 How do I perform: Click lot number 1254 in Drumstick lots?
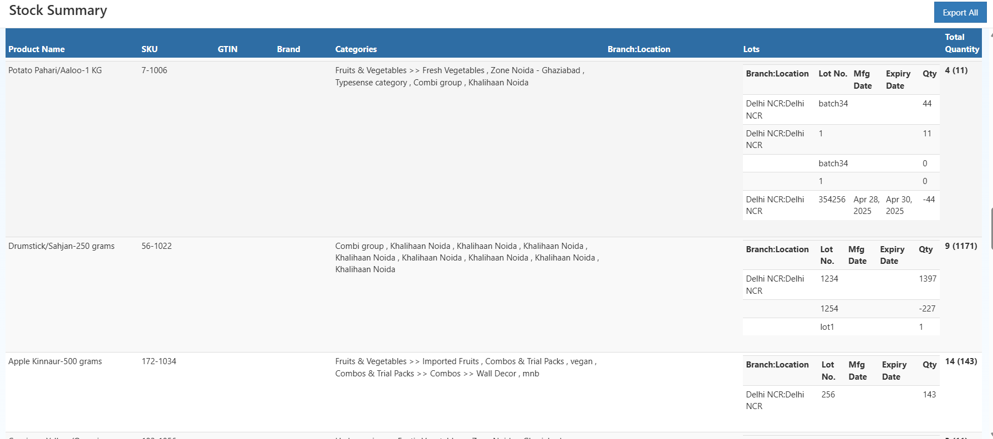[829, 309]
